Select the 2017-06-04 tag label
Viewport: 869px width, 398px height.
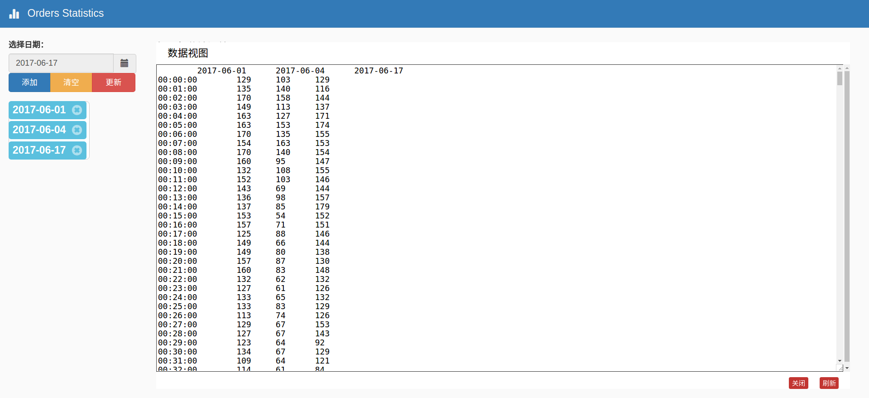(39, 130)
